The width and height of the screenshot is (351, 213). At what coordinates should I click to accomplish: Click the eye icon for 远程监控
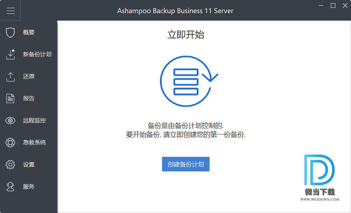coord(10,121)
